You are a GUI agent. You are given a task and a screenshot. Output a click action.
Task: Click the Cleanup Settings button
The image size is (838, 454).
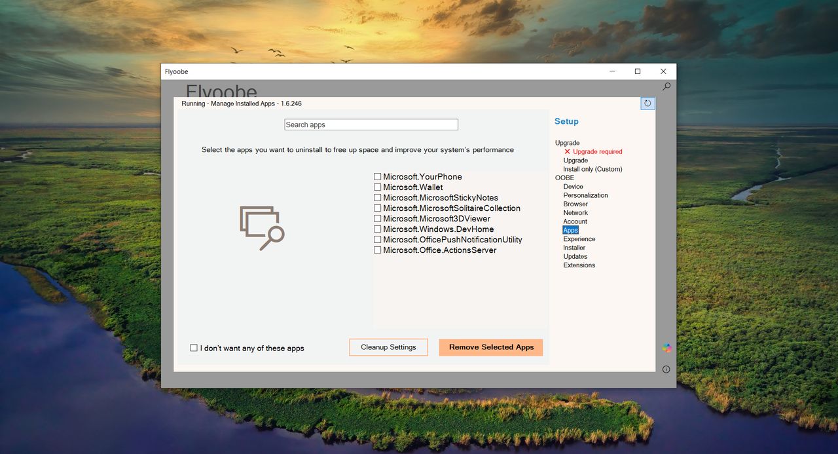coord(388,347)
